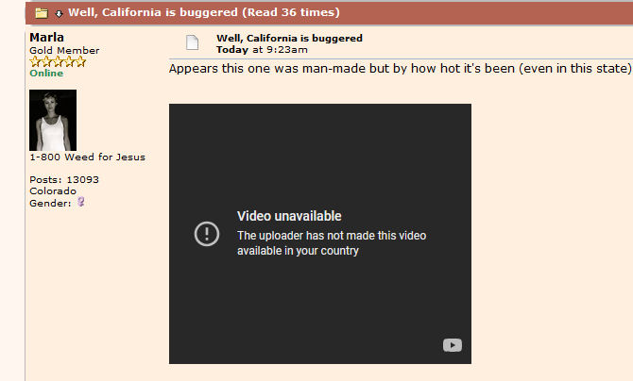Image resolution: width=633 pixels, height=381 pixels.
Task: Click the '1-800 Weed for Jesus' text
Action: coord(87,157)
